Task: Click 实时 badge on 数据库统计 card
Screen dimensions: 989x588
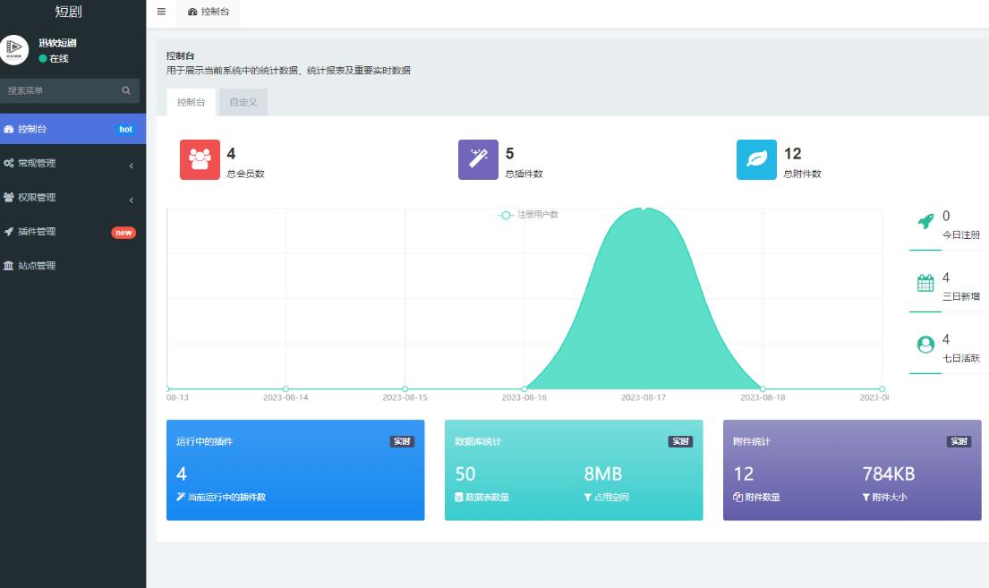Action: (x=680, y=441)
